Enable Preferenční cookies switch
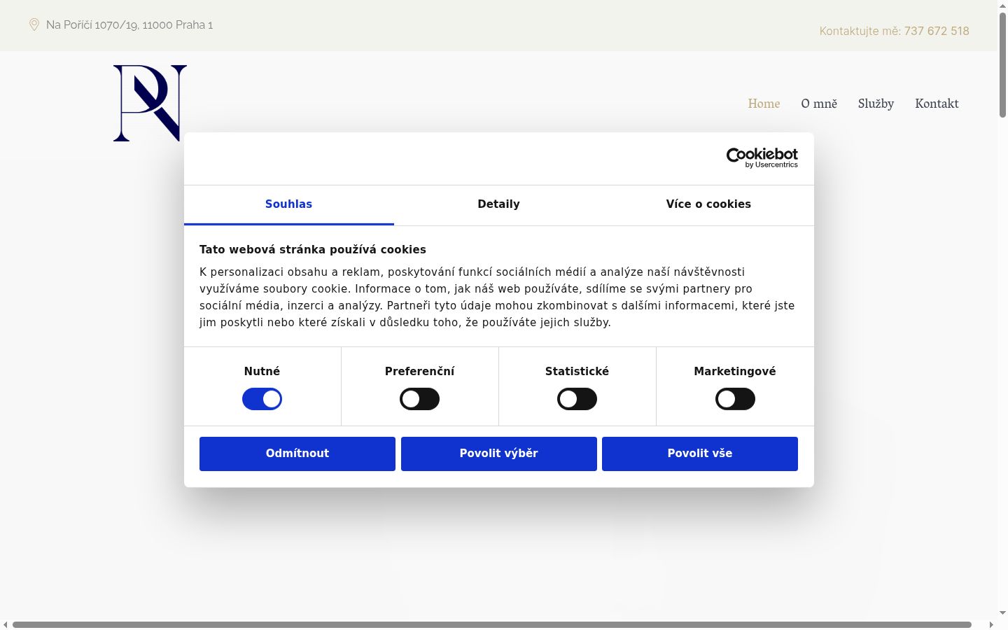 click(x=419, y=399)
